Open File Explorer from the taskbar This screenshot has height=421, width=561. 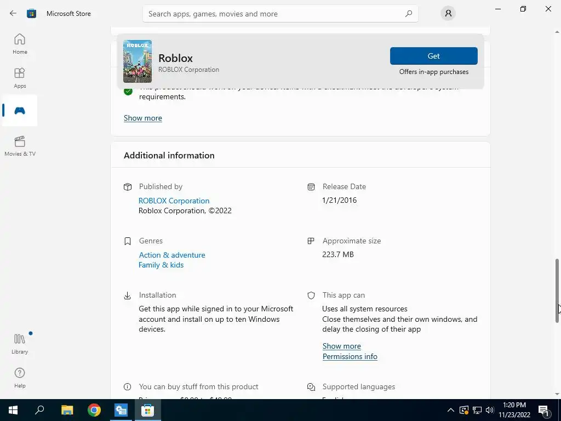(x=67, y=410)
